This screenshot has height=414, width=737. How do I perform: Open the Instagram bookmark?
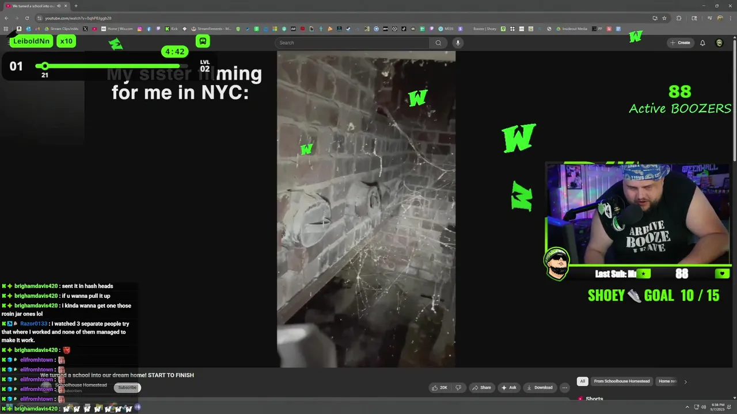point(139,29)
